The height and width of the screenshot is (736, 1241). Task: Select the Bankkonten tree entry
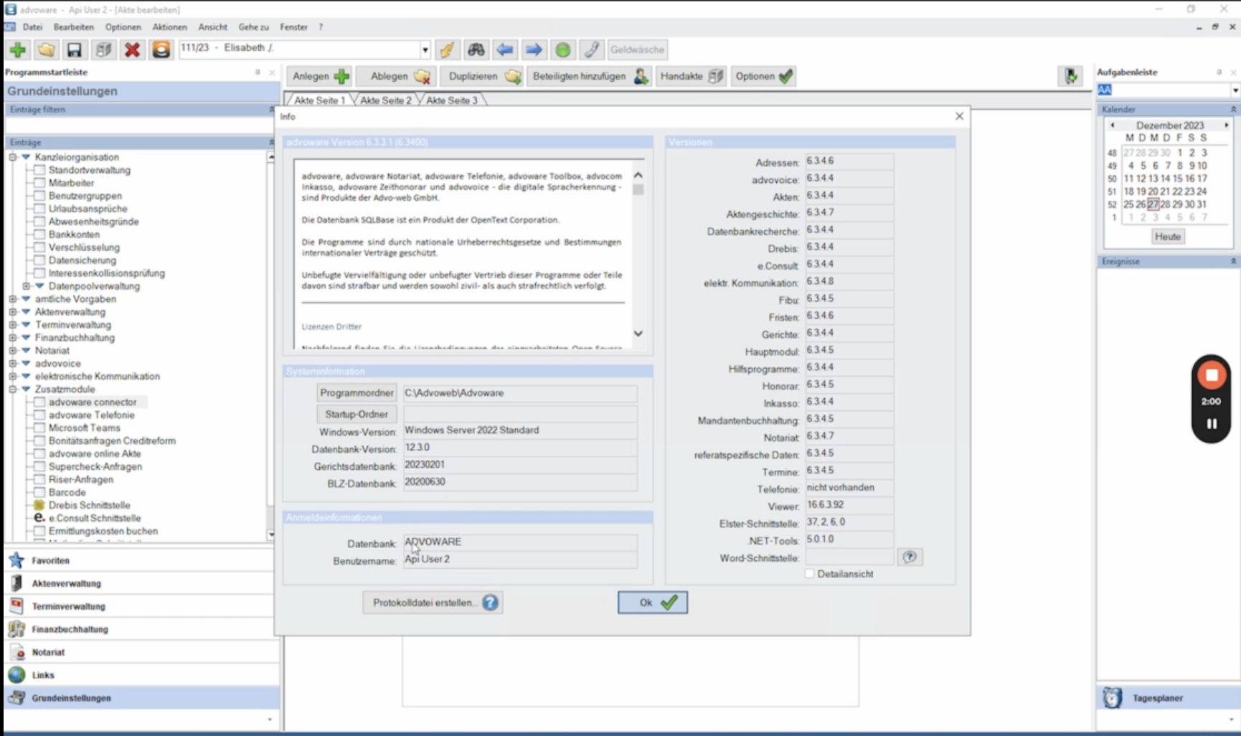(74, 235)
